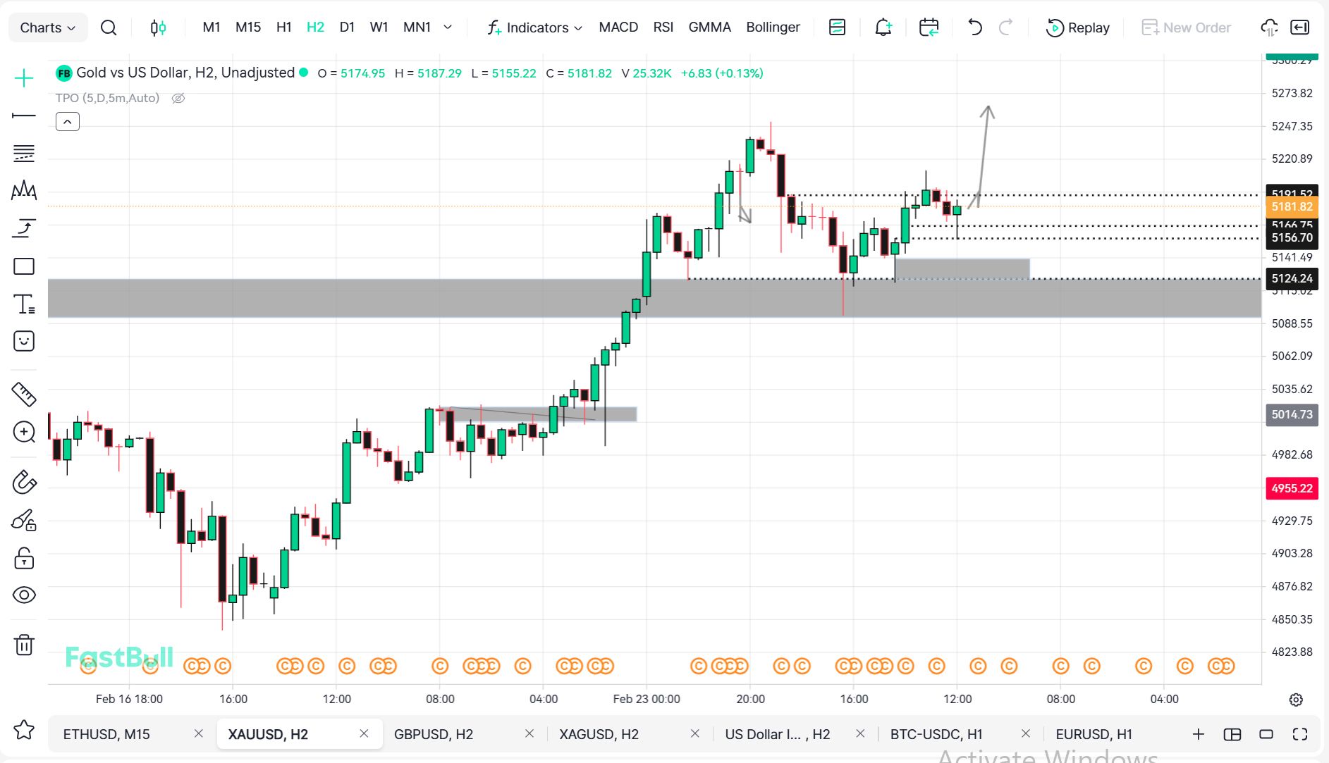Expand the Charts dropdown
Viewport: 1329px width, 763px height.
(x=47, y=27)
